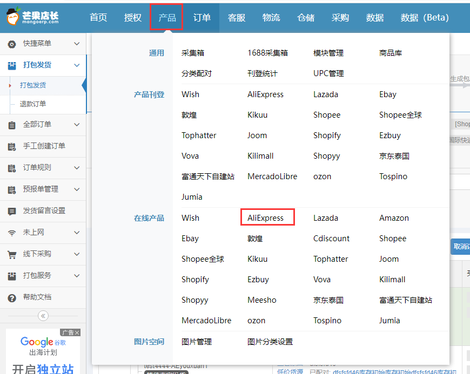The image size is (470, 374).
Task: Click the icon beside 预报单管理
Action: click(x=12, y=189)
